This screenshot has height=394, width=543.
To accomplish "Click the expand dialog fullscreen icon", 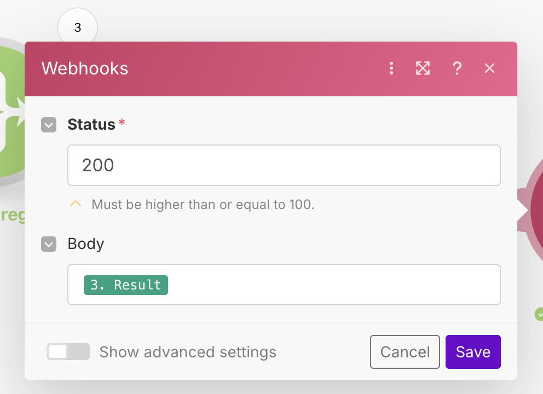I will [x=423, y=68].
